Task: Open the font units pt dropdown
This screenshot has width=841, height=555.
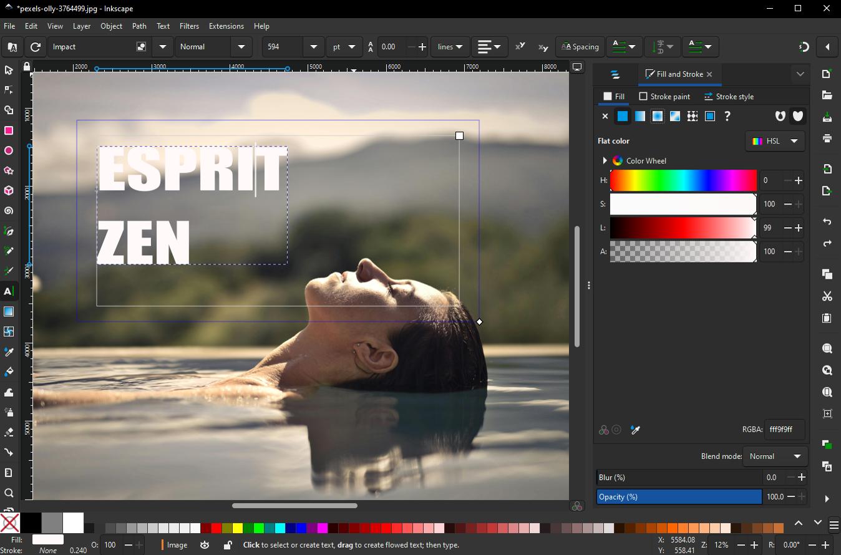Action: tap(344, 47)
